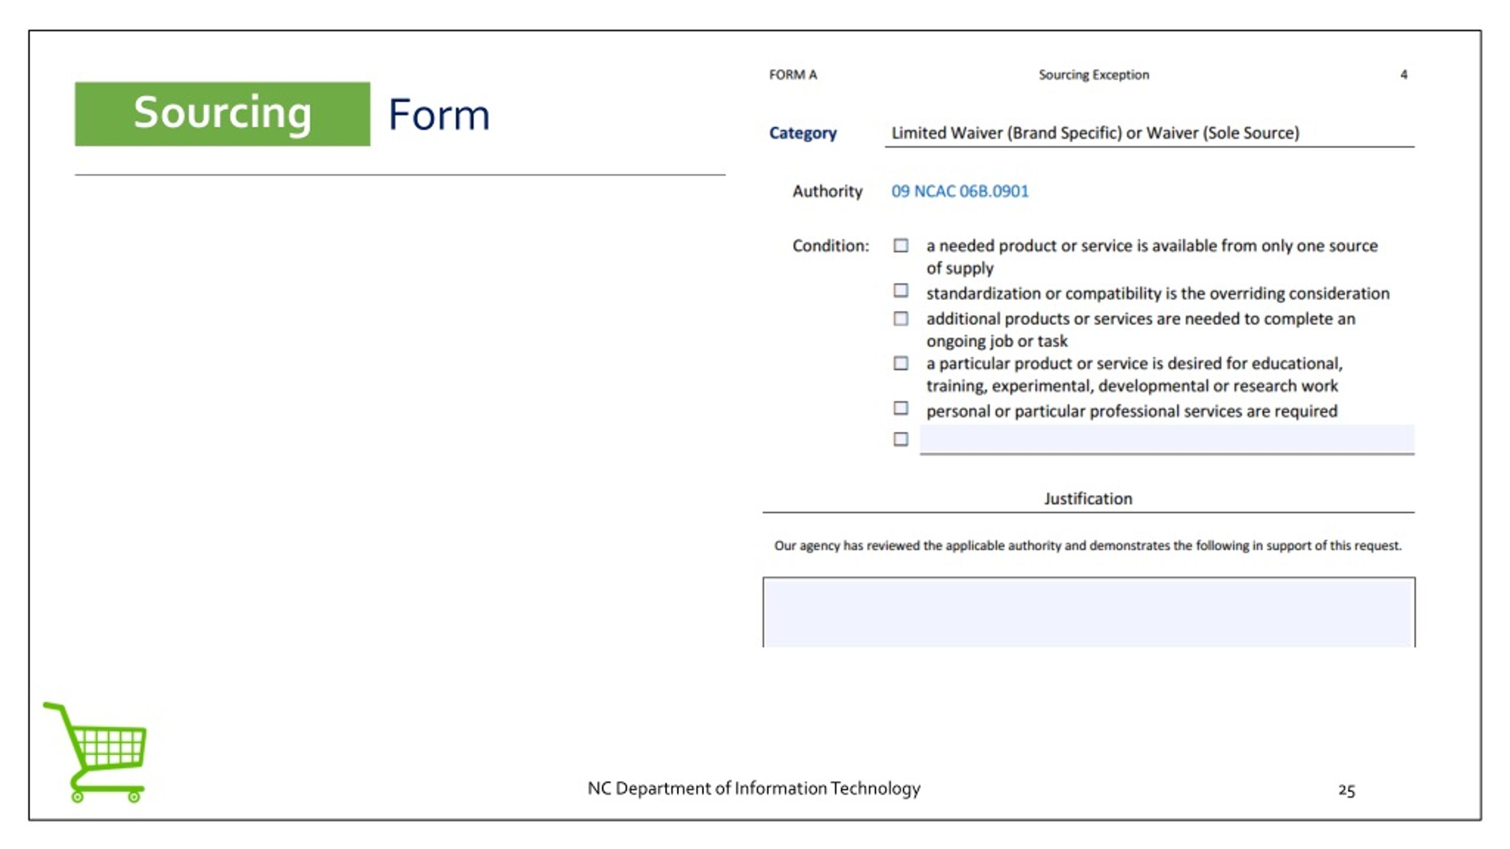Click slide number 25

1347,790
